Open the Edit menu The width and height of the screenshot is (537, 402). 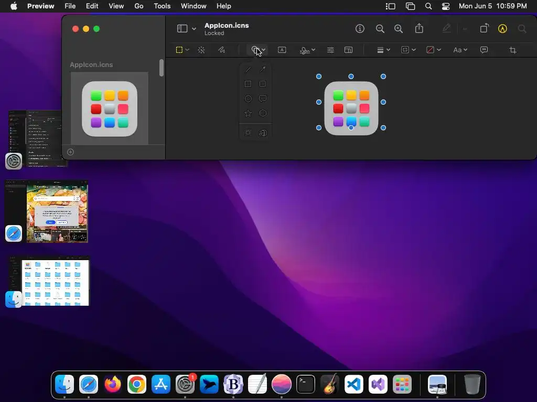(x=92, y=6)
